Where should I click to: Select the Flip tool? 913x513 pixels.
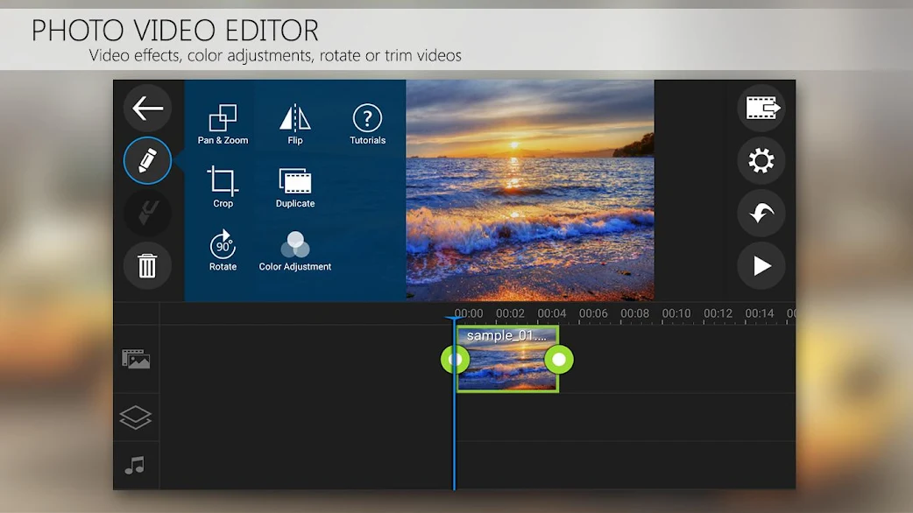tap(295, 124)
